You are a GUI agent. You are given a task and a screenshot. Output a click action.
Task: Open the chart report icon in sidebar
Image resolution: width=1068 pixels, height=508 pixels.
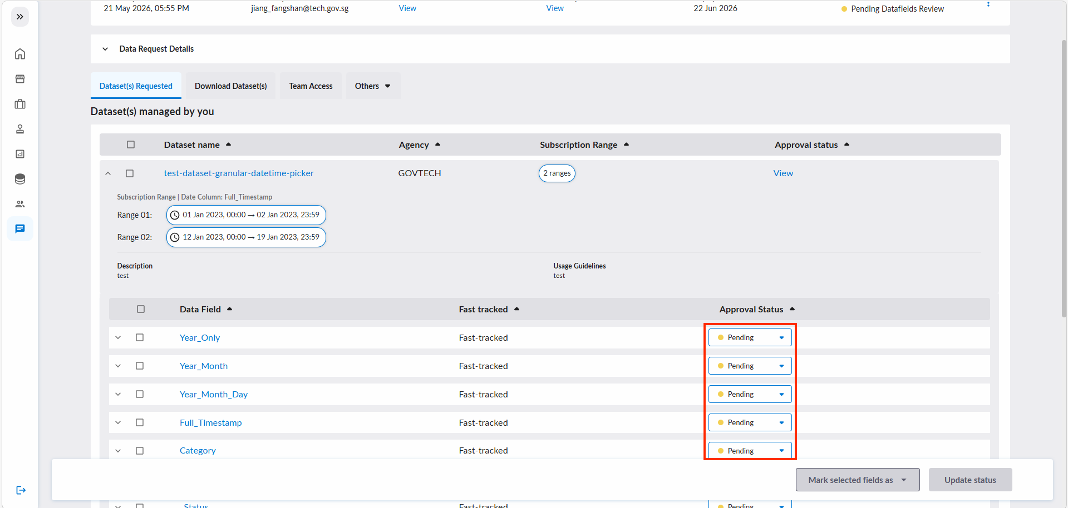tap(20, 154)
